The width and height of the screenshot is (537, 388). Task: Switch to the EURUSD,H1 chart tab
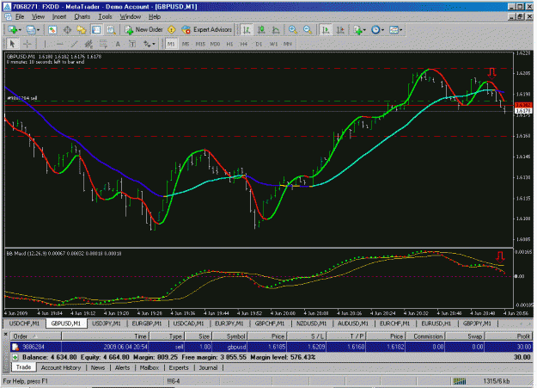(436, 323)
